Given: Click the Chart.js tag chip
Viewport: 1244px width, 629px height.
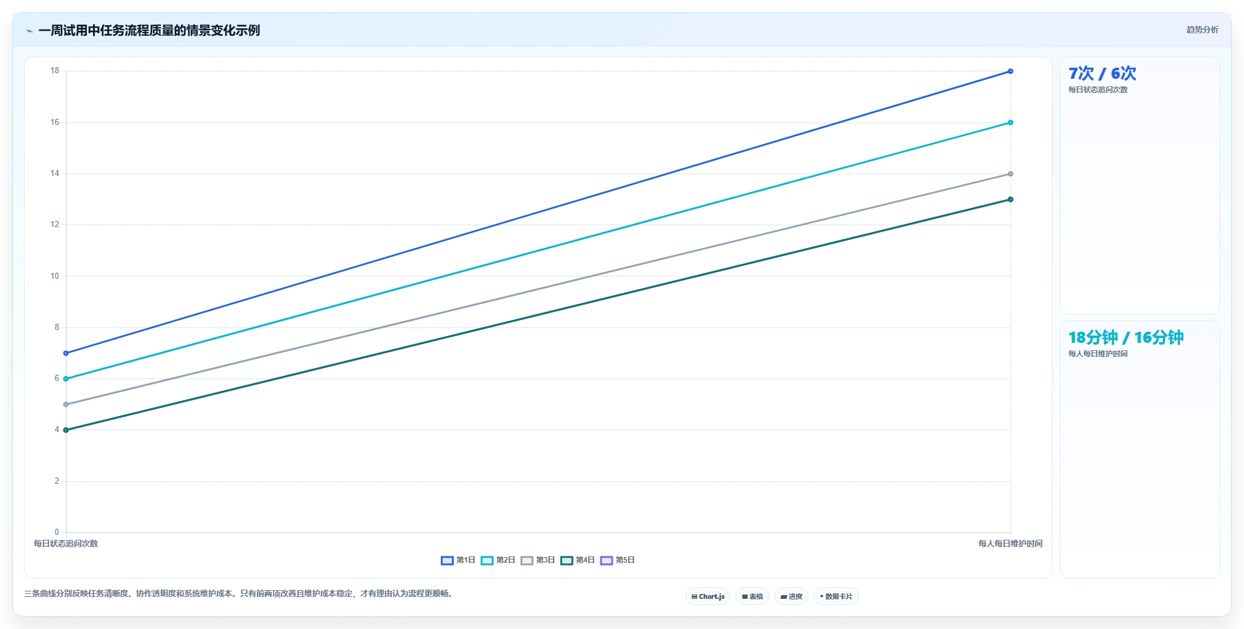Looking at the screenshot, I should click(x=708, y=596).
